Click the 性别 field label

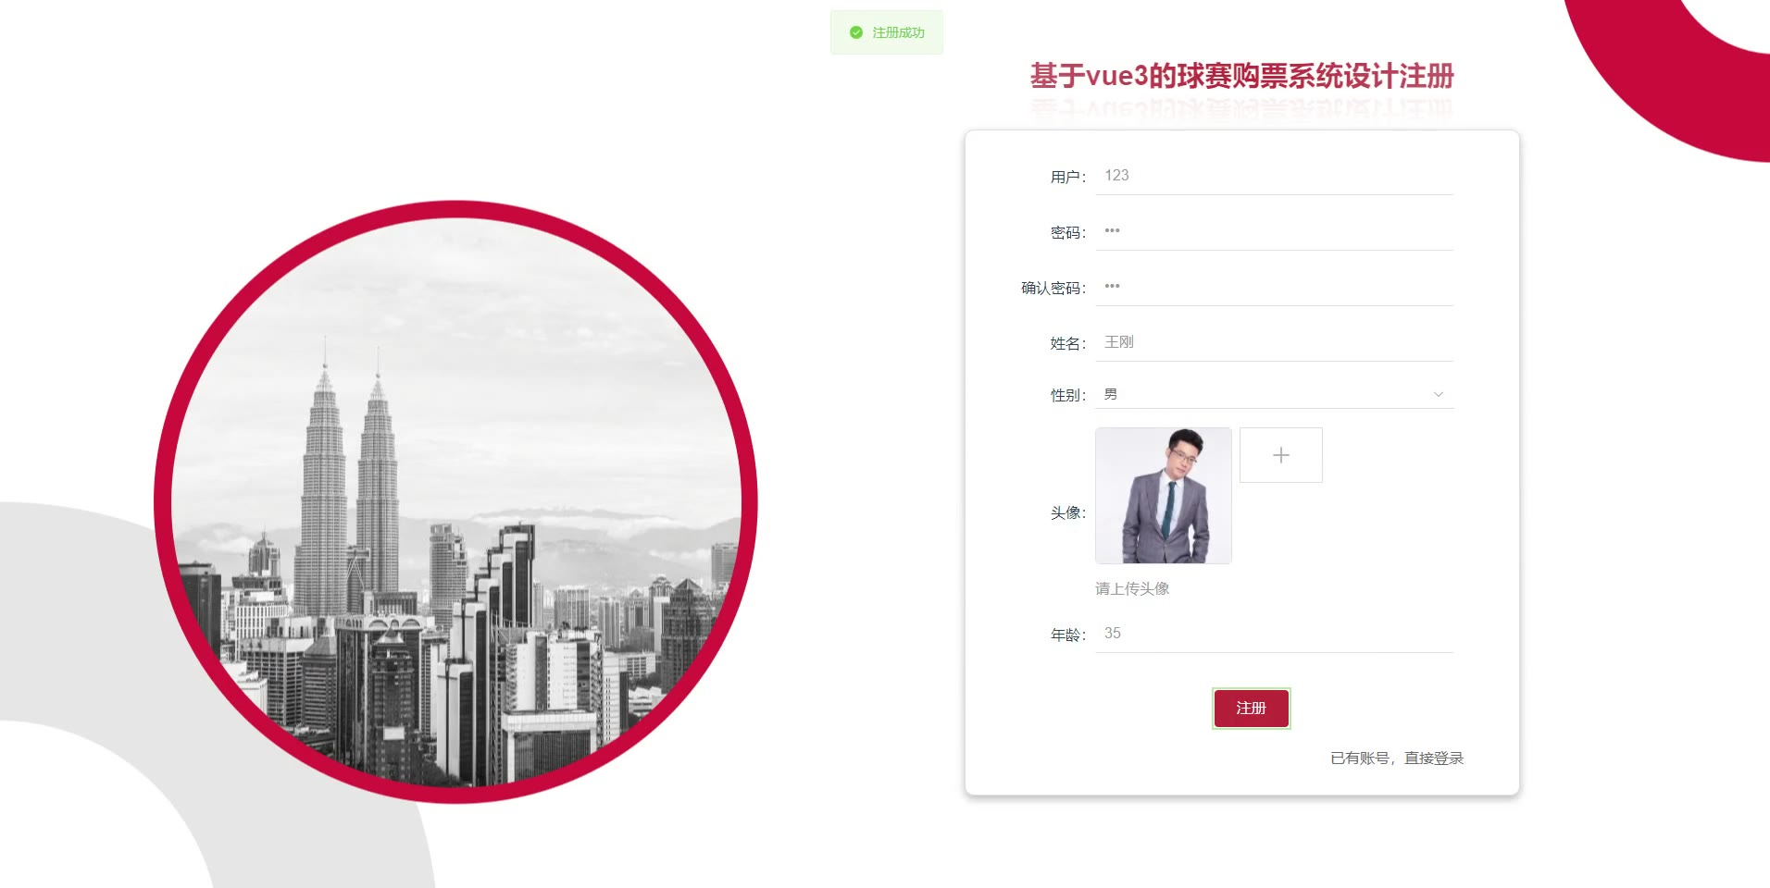pyautogui.click(x=1067, y=395)
